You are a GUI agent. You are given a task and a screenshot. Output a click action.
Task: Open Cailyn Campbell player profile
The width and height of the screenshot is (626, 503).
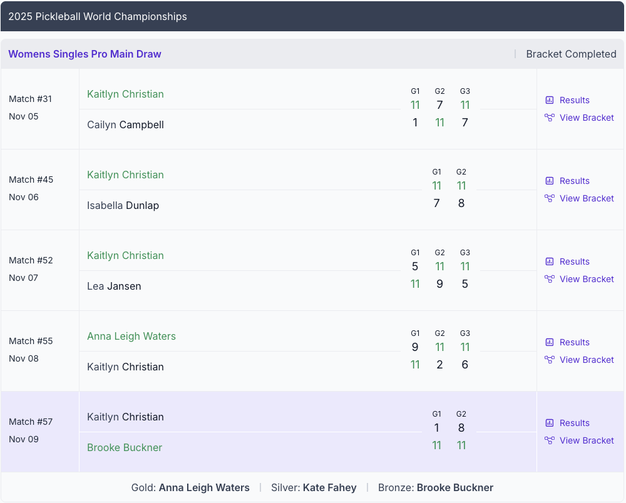tap(125, 124)
